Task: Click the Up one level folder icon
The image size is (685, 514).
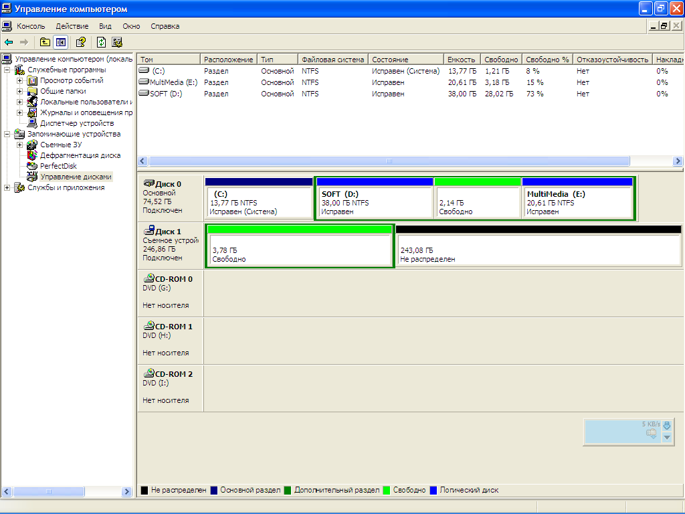Action: point(45,42)
